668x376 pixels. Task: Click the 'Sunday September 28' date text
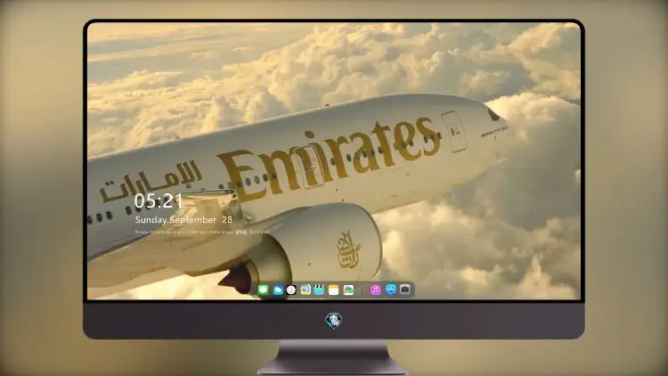pos(183,220)
